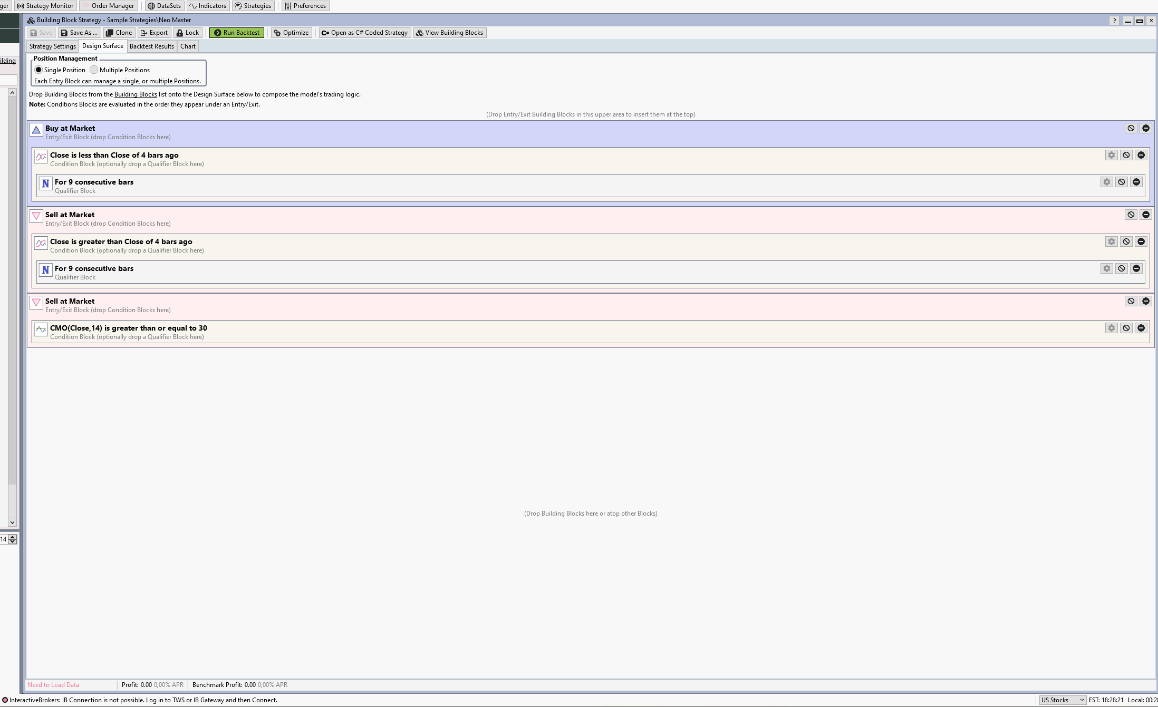Open the Building Blocks link
The image size is (1158, 707).
pyautogui.click(x=135, y=94)
